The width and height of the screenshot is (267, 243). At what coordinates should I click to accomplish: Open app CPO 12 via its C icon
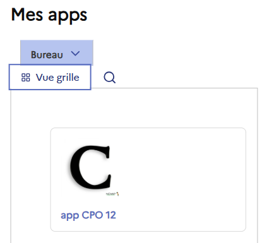90,167
